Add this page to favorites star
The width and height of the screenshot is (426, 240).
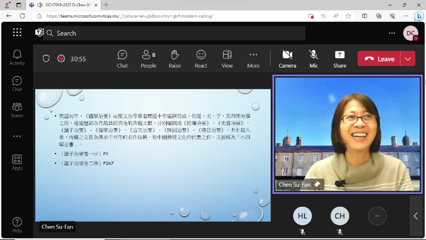coord(348,16)
